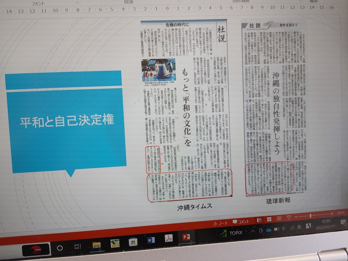Open Cortana search circle on taskbar
Image resolution: width=348 pixels, height=261 pixels.
pos(60,248)
